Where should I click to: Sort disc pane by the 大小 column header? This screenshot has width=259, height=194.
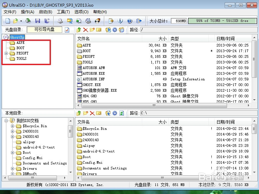[155, 39]
